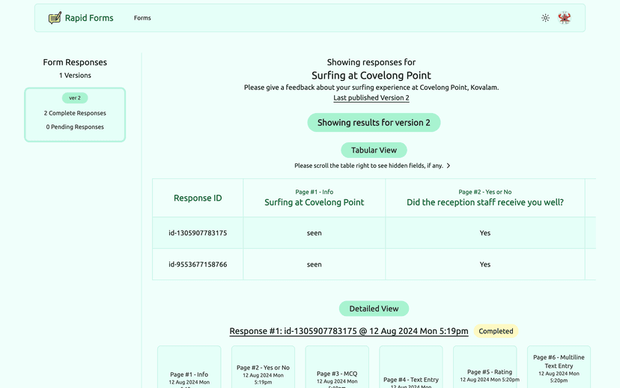The image size is (620, 388).
Task: Click the Rapid Forms logo icon
Action: coord(55,18)
